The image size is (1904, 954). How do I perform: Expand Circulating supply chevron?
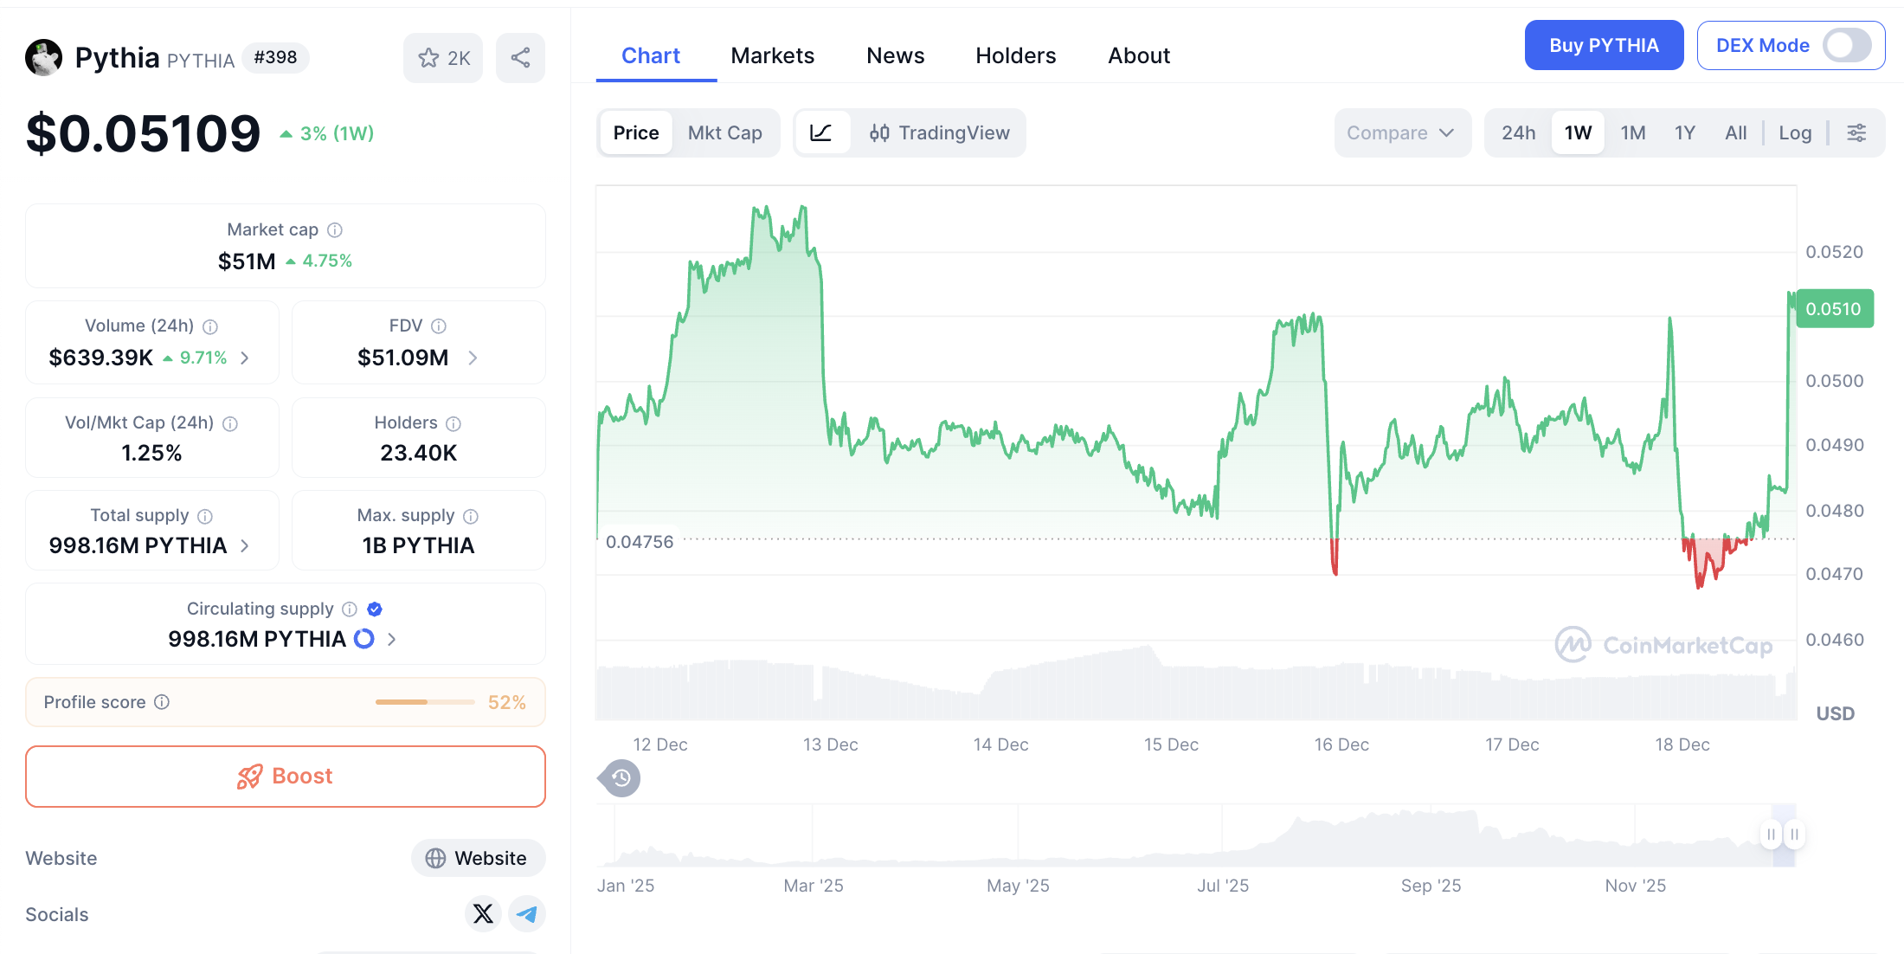pyautogui.click(x=392, y=639)
